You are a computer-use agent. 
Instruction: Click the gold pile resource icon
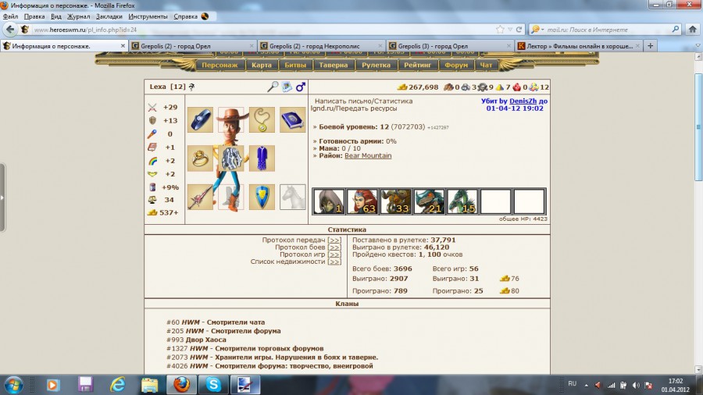[402, 87]
